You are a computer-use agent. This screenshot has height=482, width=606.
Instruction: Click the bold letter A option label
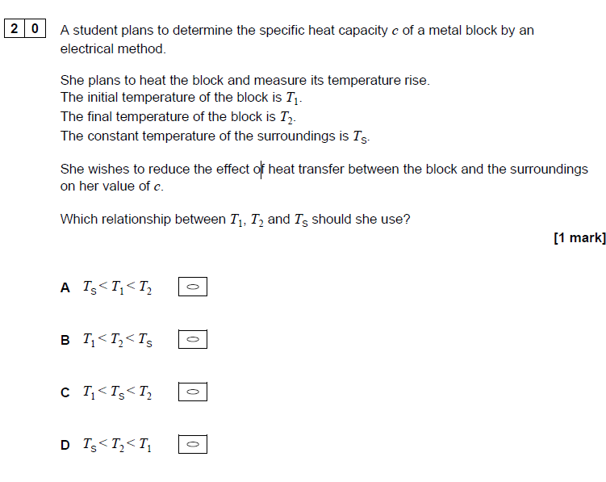(65, 287)
